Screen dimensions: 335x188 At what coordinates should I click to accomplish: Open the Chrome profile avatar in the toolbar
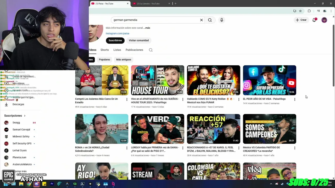click(x=325, y=11)
